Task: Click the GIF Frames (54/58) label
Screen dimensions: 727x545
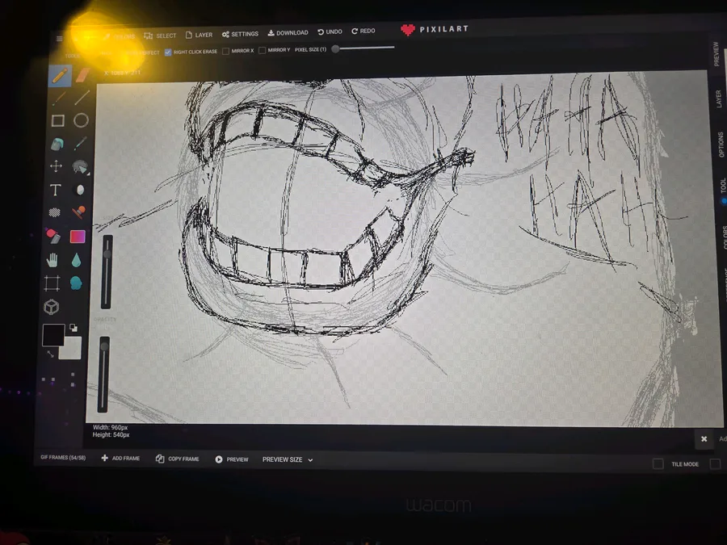Action: [x=62, y=458]
